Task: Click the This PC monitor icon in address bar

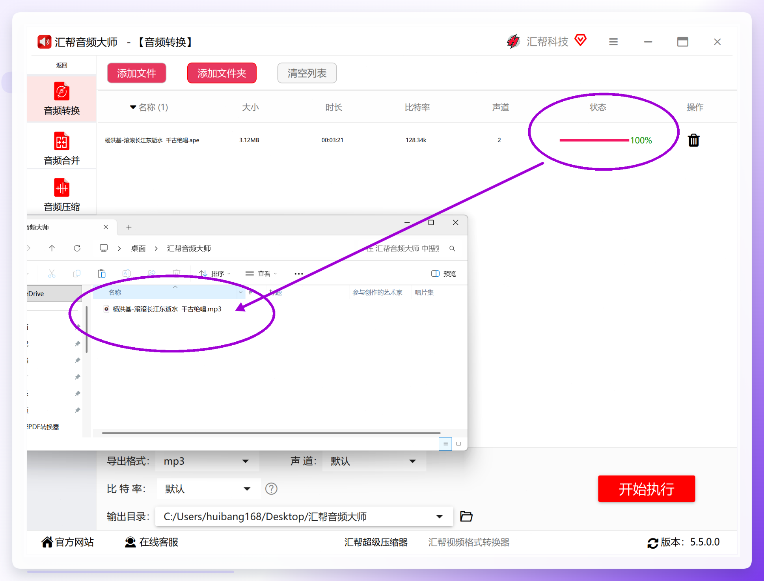Action: point(104,248)
